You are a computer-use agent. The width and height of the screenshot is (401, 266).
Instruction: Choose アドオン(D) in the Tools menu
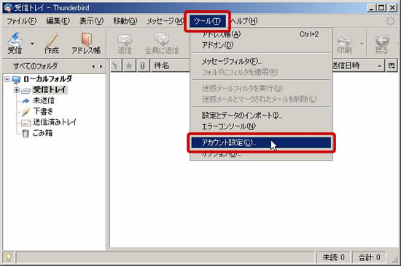click(x=261, y=45)
